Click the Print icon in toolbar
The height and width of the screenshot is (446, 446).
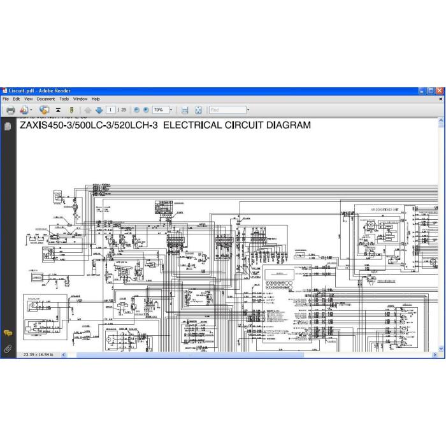tap(11, 110)
